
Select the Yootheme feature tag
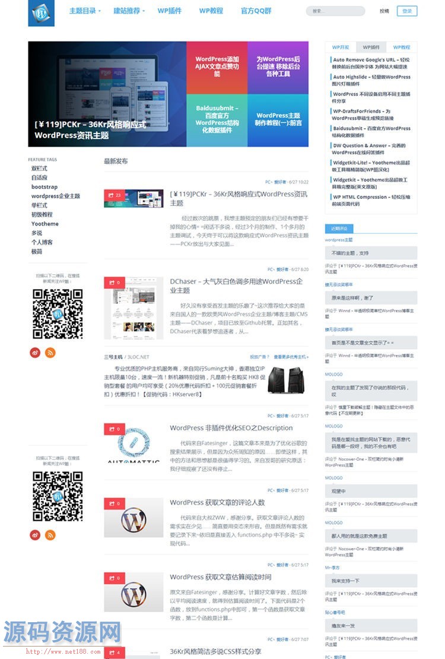pos(44,224)
